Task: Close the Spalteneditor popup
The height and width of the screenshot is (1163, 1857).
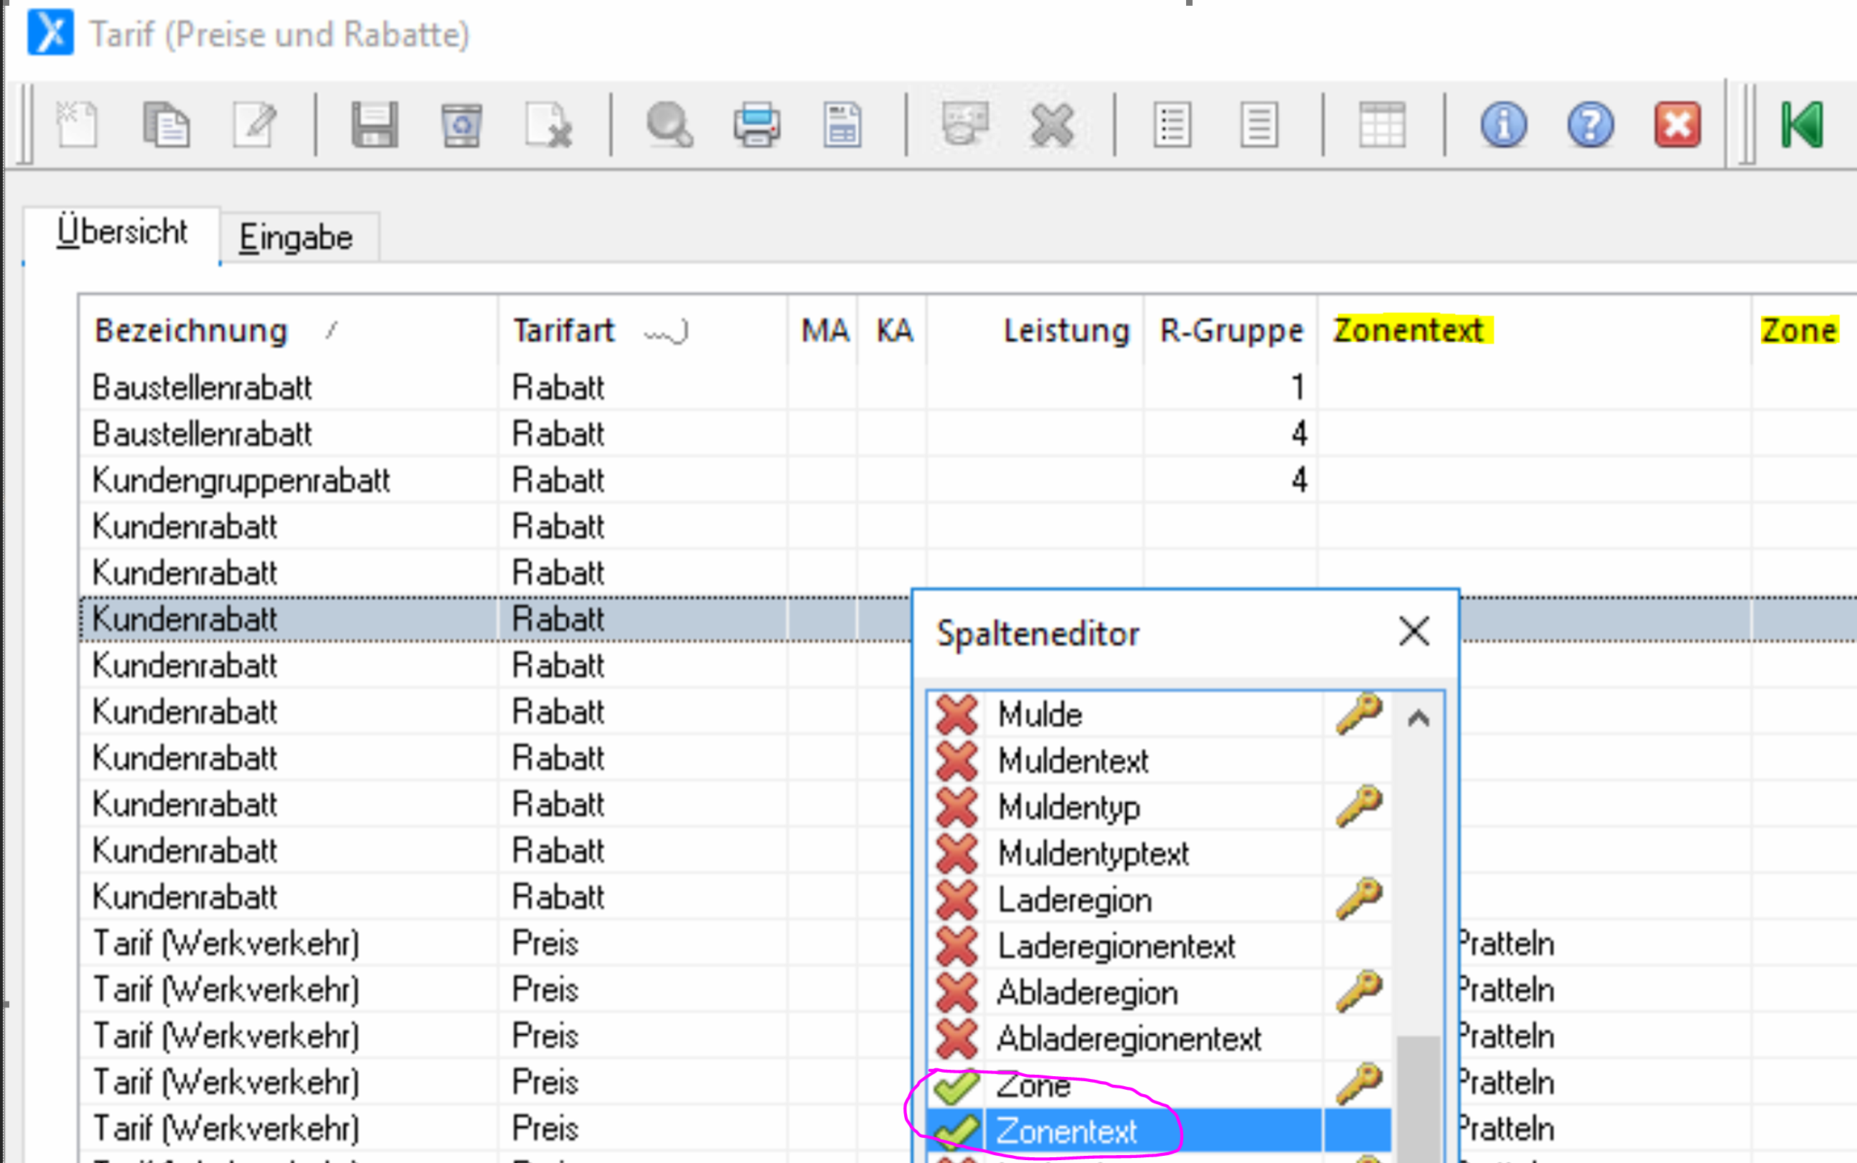Action: [x=1413, y=631]
